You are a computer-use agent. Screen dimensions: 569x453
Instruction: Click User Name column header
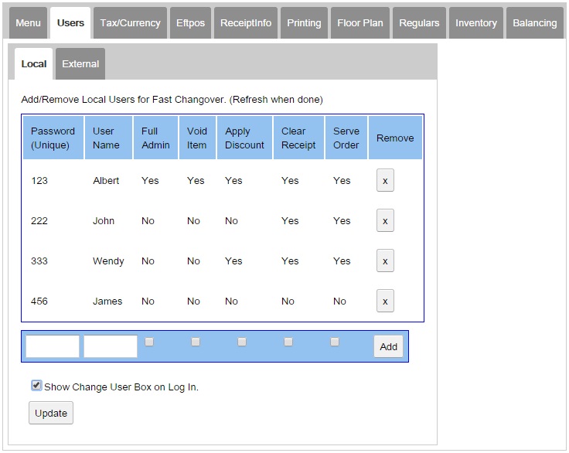pos(108,138)
